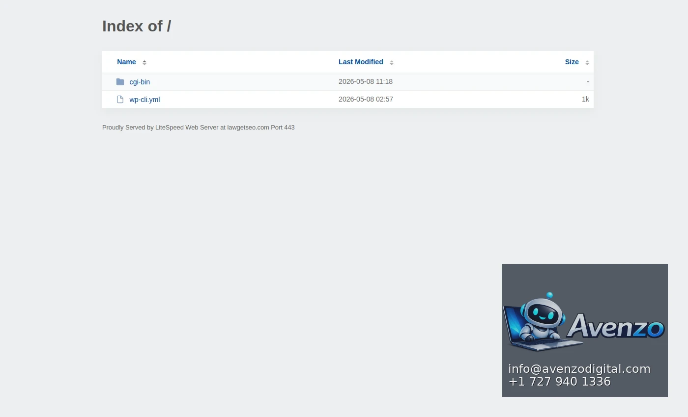Click the Index of / heading

point(137,26)
